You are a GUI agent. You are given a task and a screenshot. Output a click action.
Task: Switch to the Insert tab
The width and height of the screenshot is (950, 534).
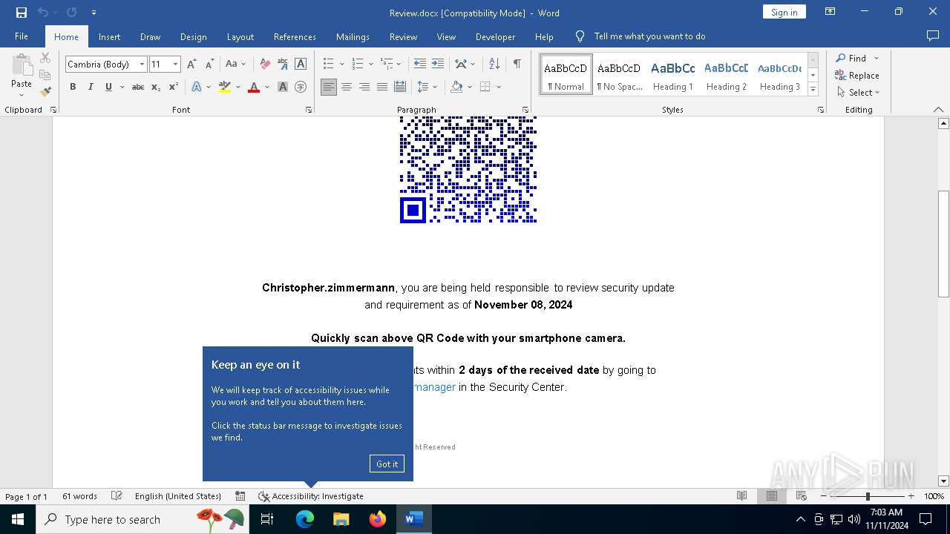109,36
